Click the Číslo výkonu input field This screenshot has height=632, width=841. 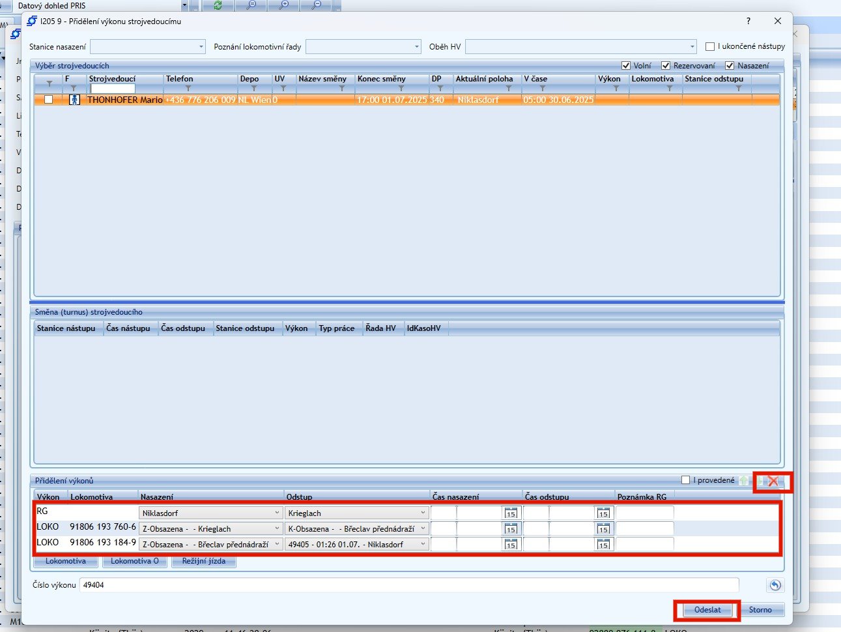click(x=408, y=585)
